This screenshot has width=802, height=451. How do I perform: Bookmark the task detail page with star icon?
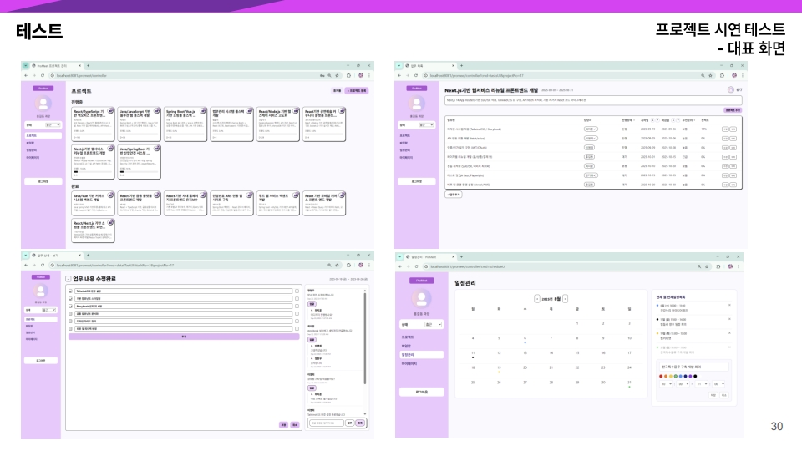337,266
